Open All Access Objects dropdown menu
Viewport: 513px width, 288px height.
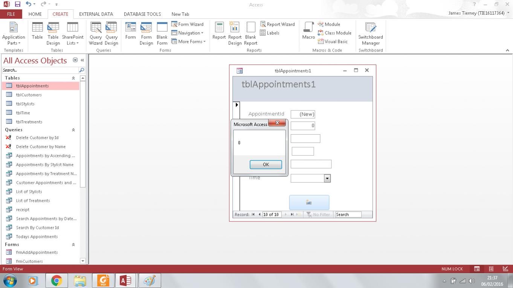point(75,60)
